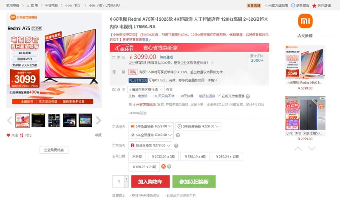Go to 平板电视 breadcrumb
The width and height of the screenshot is (340, 202).
(x=51, y=6)
